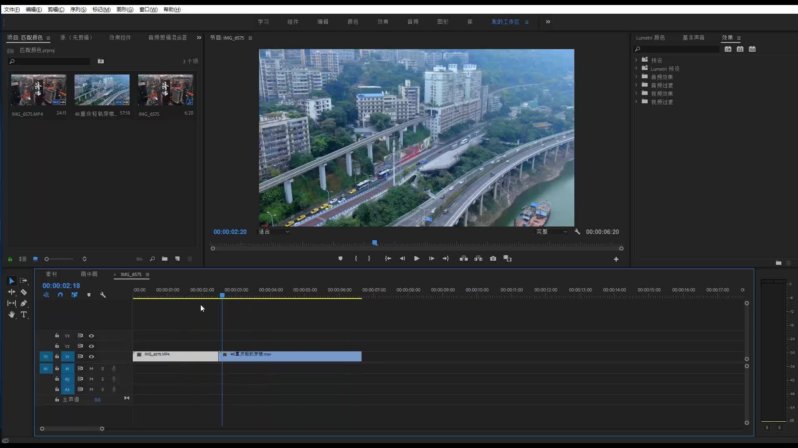798x448 pixels.
Task: Click the Play button in Program monitor
Action: (416, 259)
